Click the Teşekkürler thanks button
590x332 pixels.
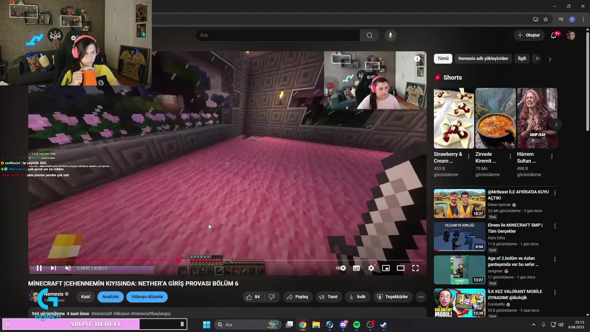pos(392,297)
